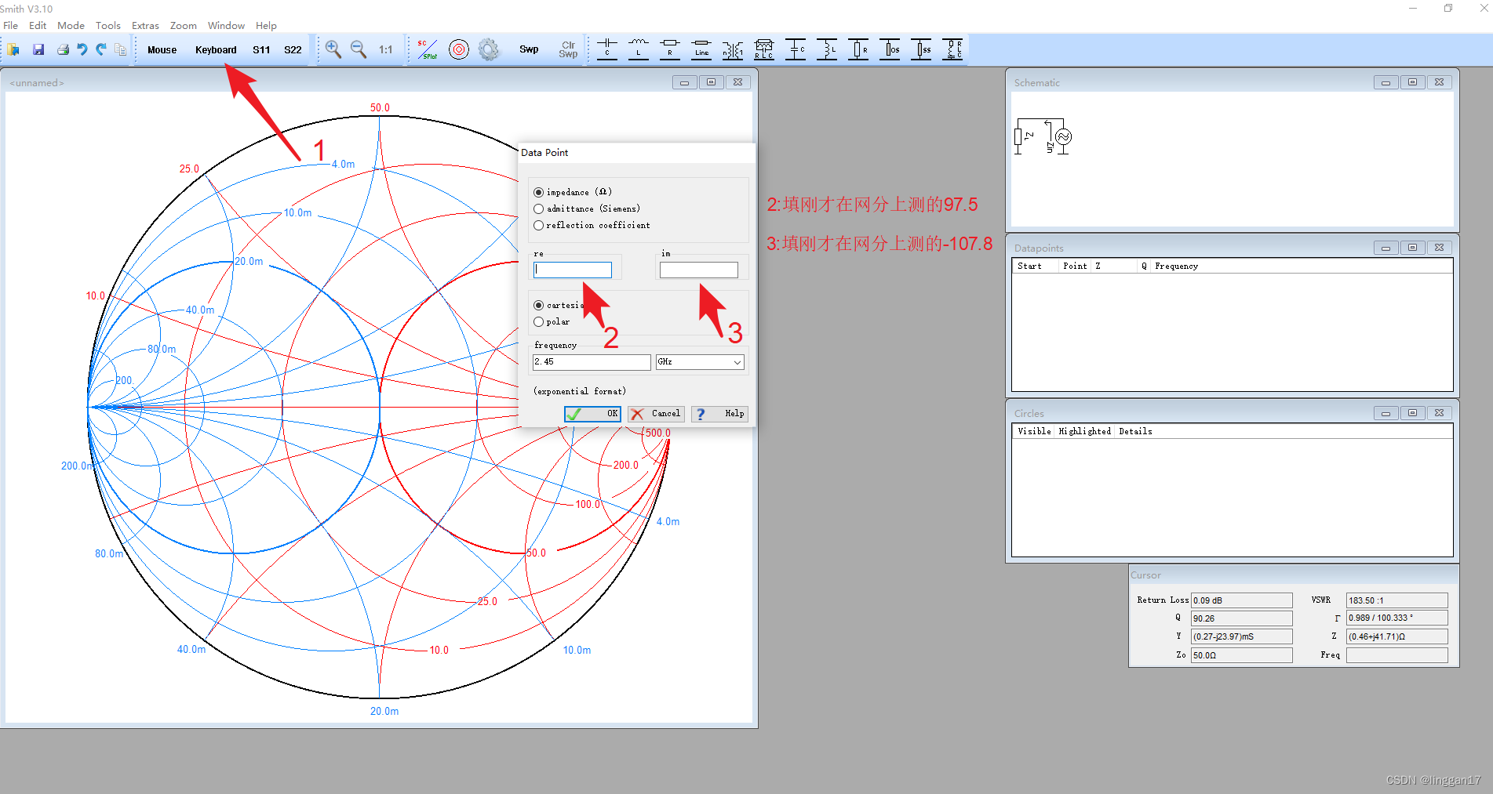Click the Zoom out magnifier icon
Viewport: 1493px width, 794px height.
tap(359, 49)
